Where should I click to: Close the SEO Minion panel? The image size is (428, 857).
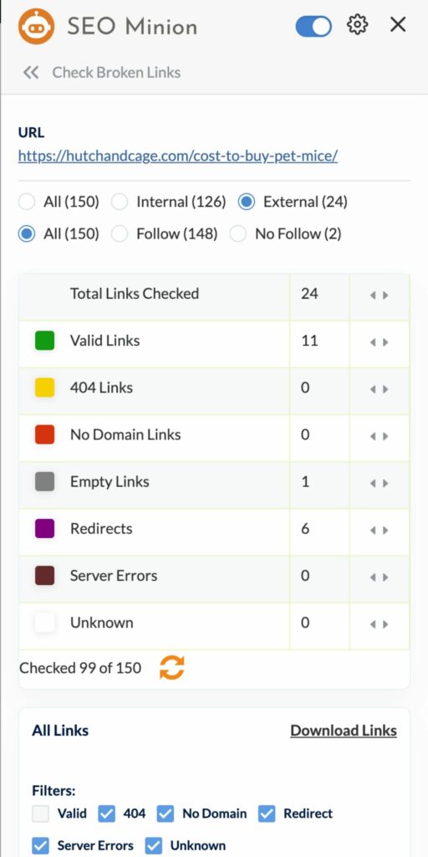(398, 24)
